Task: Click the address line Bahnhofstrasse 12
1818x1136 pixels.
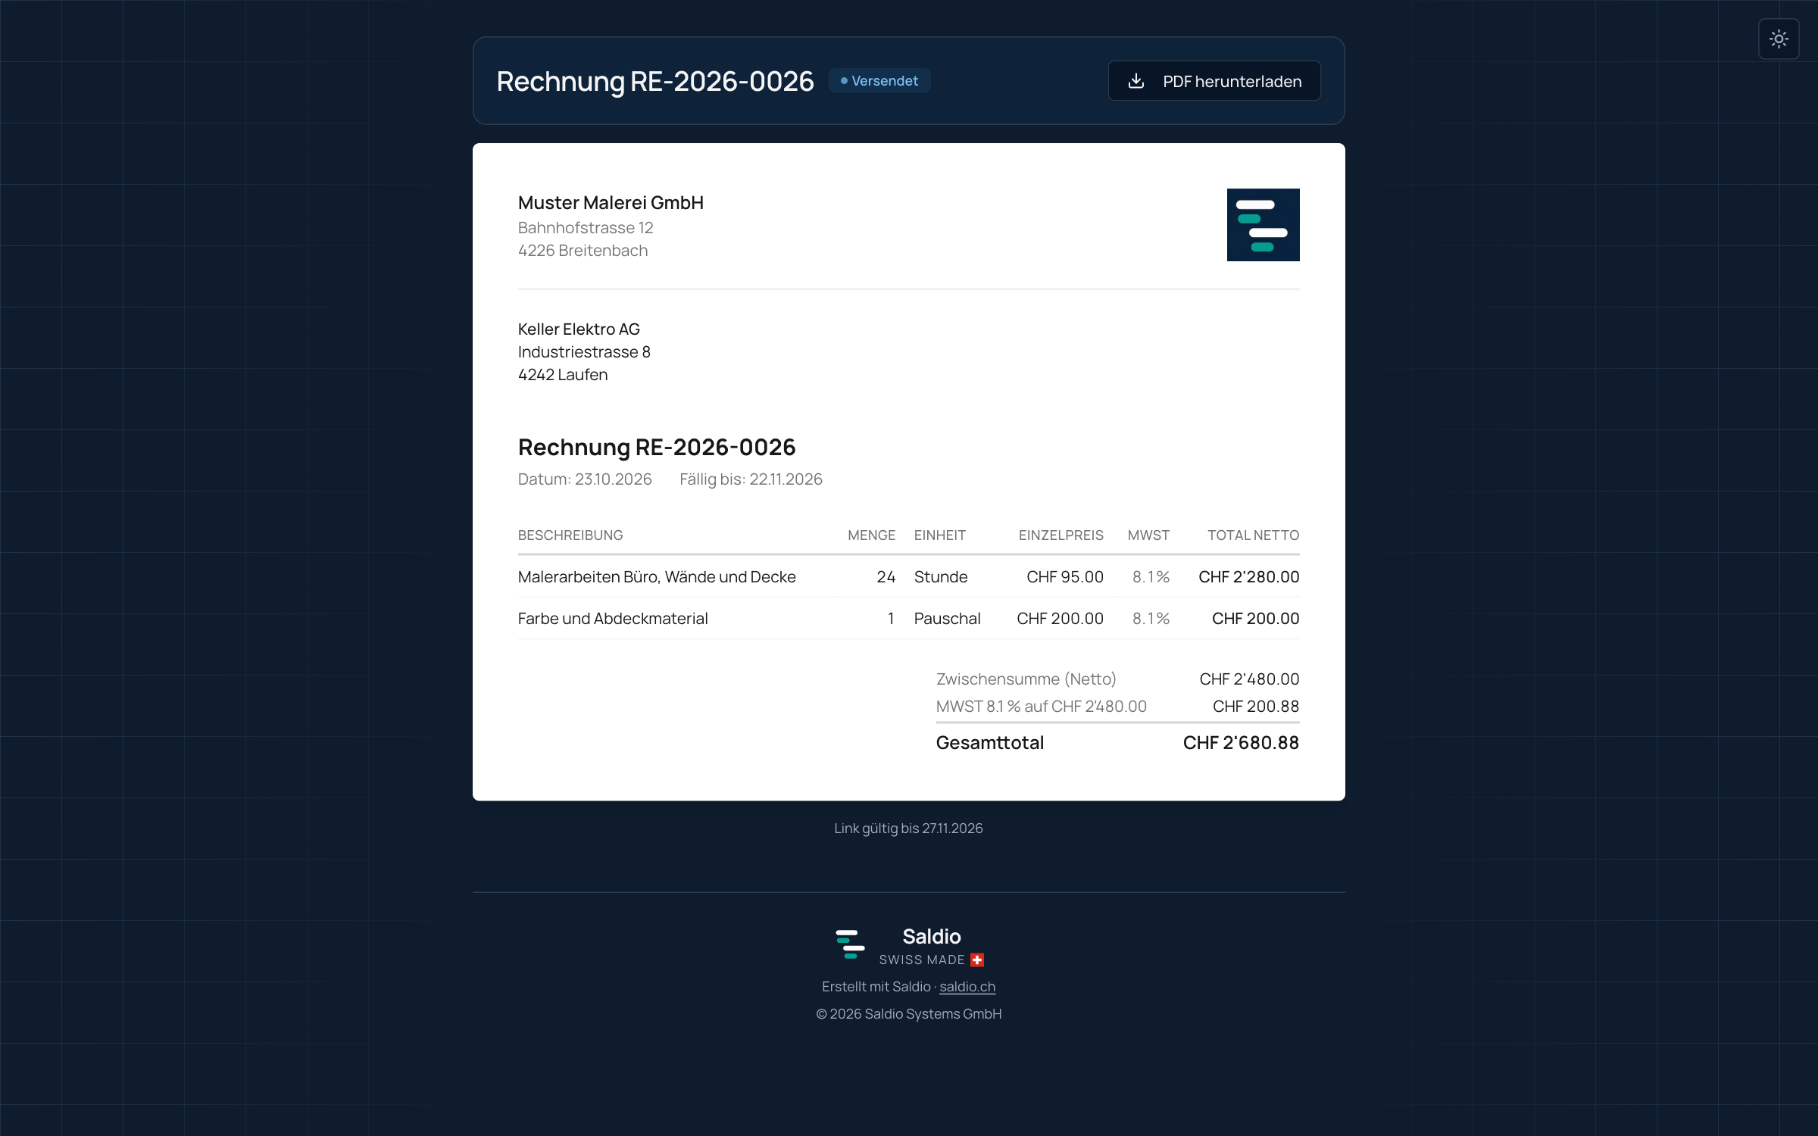Action: [x=586, y=227]
